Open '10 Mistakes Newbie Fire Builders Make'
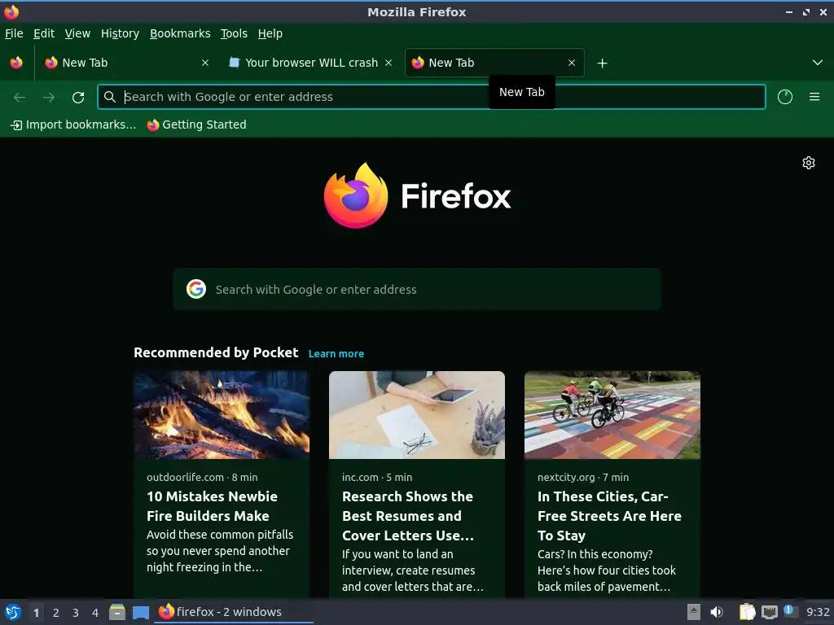834x625 pixels. 213,506
